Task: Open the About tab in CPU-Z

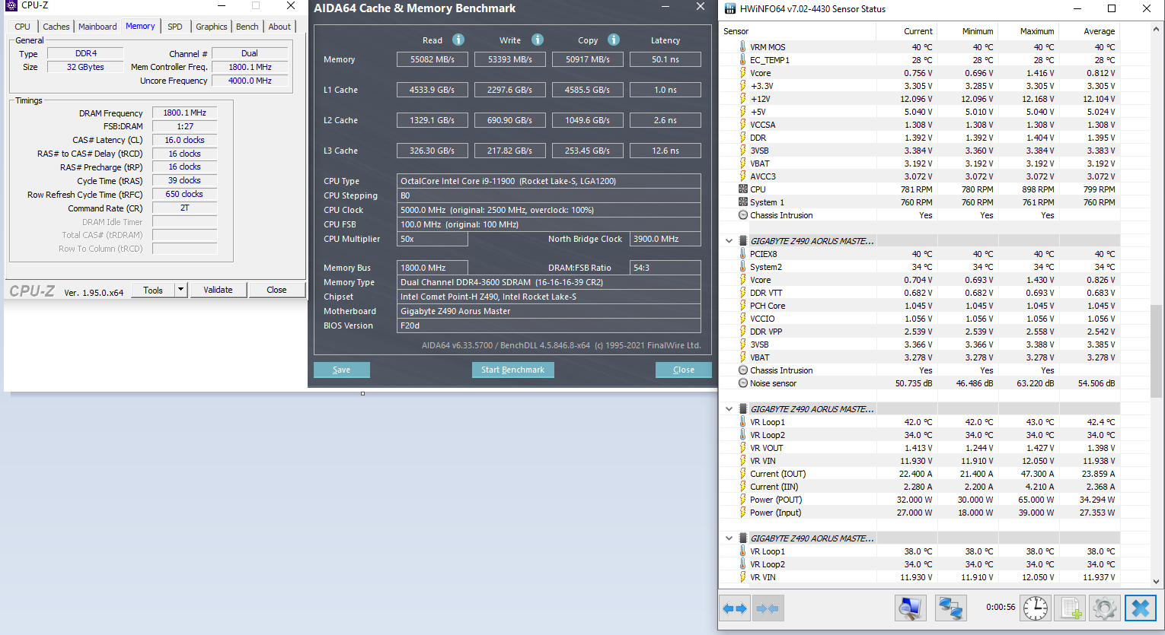Action: (x=279, y=27)
